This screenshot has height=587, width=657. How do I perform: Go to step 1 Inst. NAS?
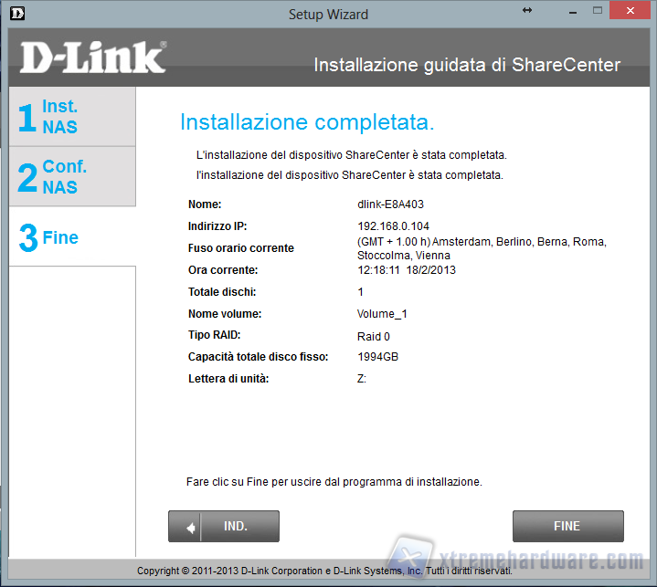[72, 117]
